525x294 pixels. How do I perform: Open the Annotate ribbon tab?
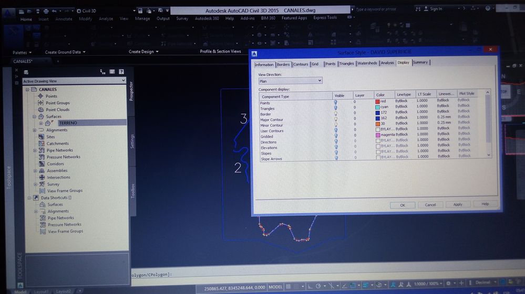coord(64,19)
